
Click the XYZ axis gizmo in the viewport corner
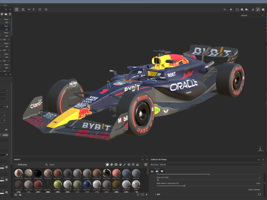pyautogui.click(x=260, y=149)
